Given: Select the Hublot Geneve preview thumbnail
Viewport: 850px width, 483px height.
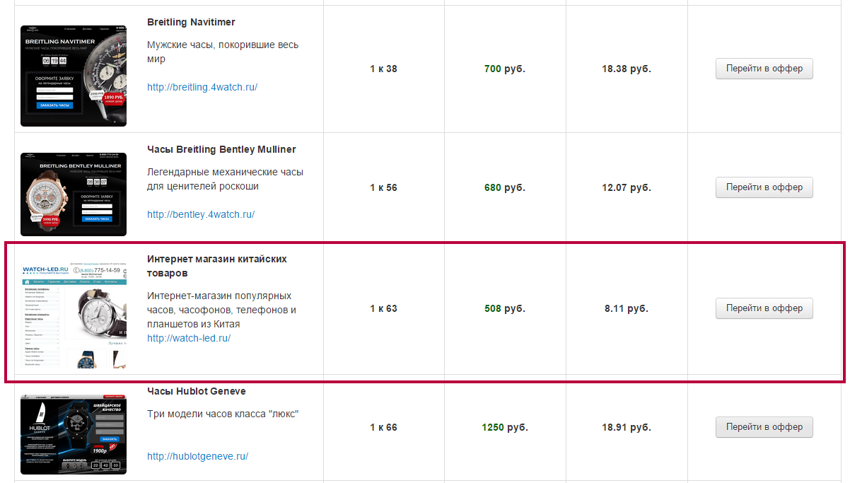Looking at the screenshot, I should point(74,434).
